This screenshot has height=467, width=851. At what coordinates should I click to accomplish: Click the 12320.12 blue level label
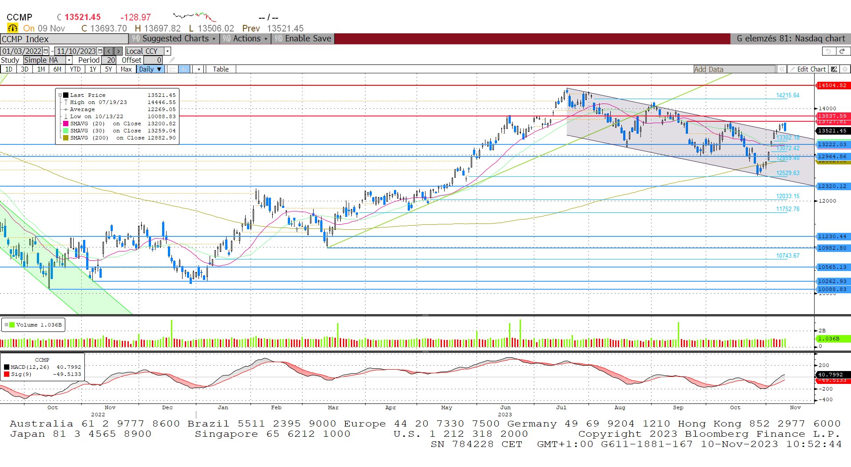pos(832,186)
